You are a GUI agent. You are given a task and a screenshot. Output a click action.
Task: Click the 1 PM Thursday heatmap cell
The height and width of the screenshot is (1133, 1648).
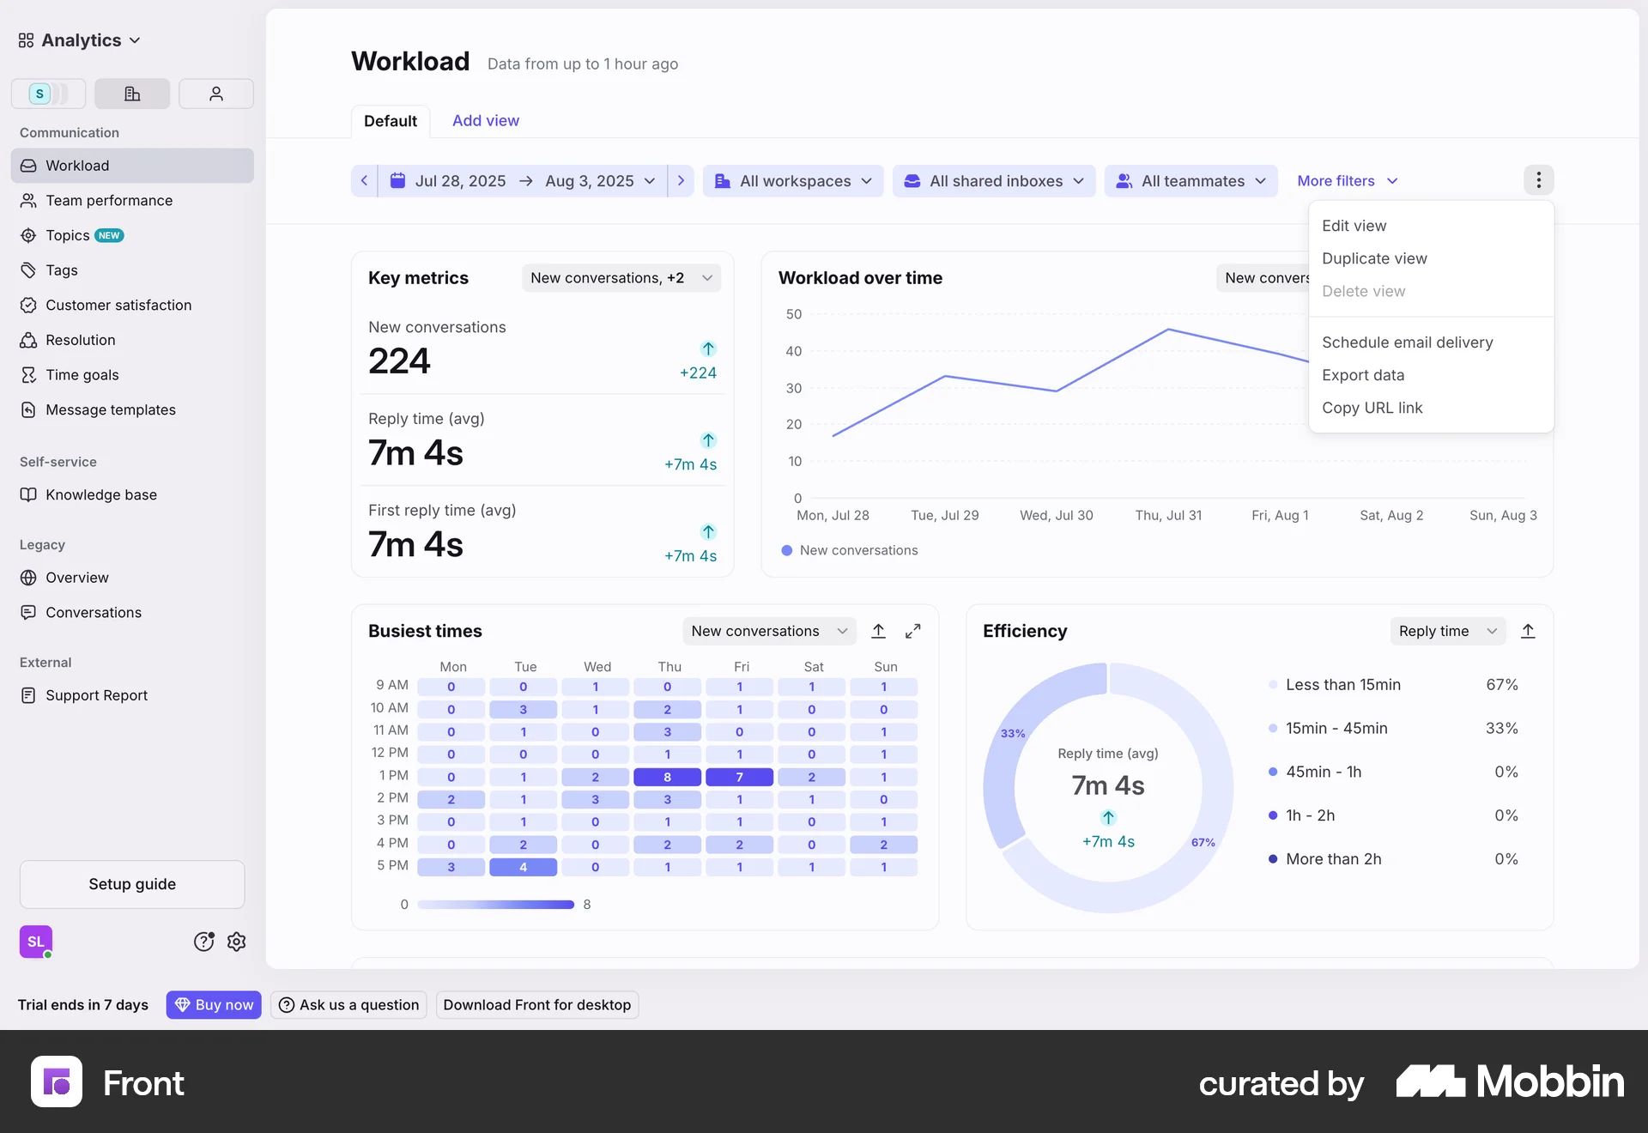pyautogui.click(x=667, y=777)
